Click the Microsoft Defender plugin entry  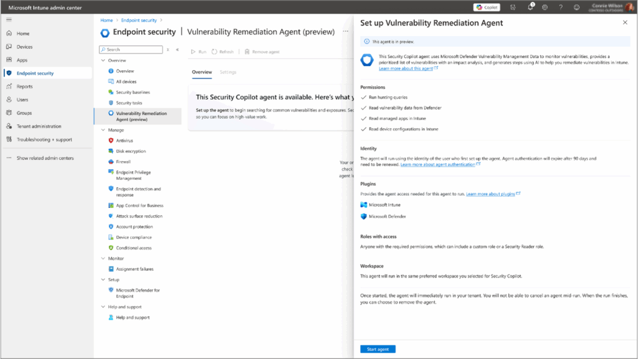(x=383, y=217)
